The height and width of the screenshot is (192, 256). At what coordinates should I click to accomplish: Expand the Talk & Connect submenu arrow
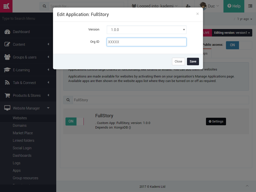coord(48,82)
